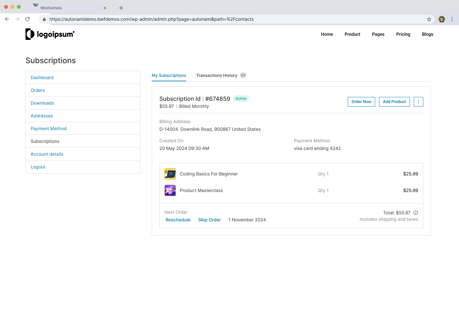Bookmark the page using the star icon

[x=429, y=19]
